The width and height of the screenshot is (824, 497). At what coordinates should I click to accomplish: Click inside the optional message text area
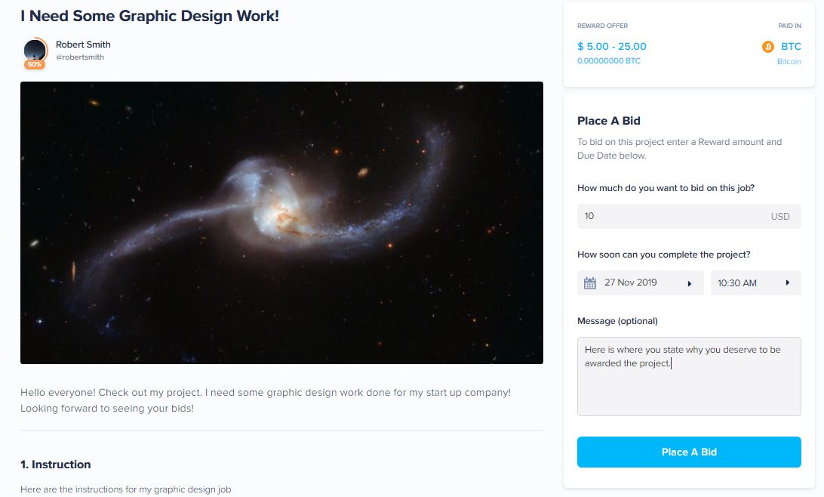688,385
